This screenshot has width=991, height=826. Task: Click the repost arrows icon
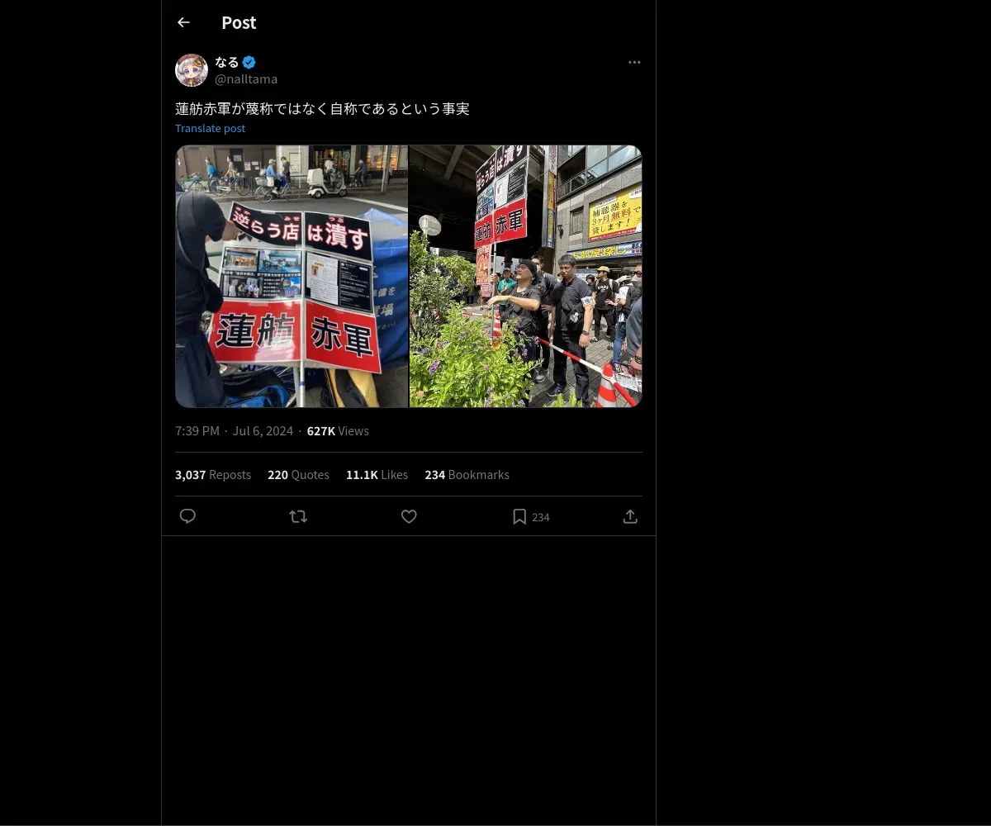(298, 516)
